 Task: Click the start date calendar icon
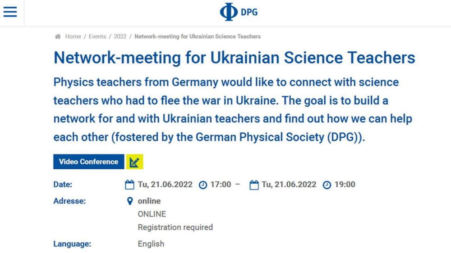(x=130, y=185)
